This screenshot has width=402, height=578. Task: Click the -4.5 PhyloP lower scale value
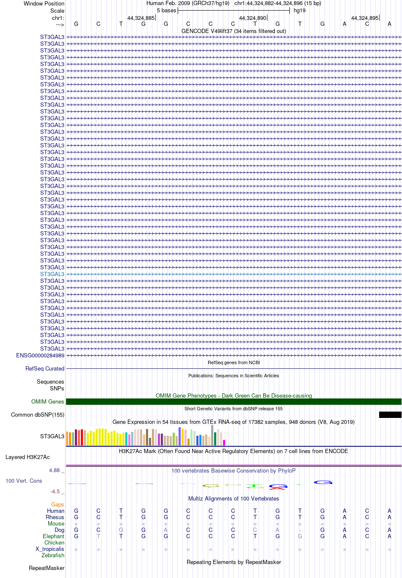tap(55, 491)
